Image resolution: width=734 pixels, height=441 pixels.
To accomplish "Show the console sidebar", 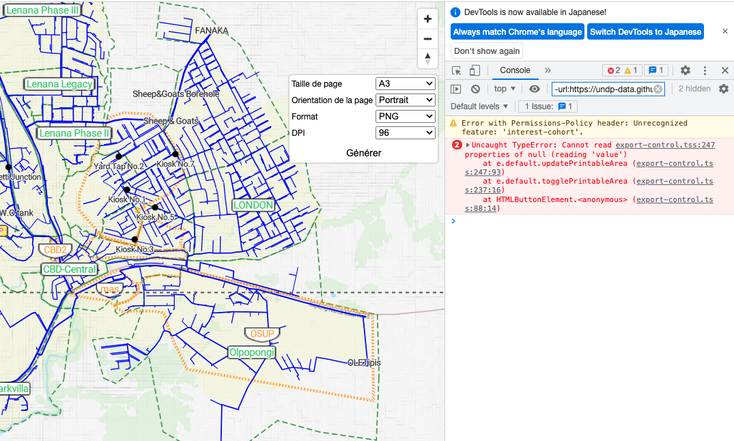I will tap(456, 89).
